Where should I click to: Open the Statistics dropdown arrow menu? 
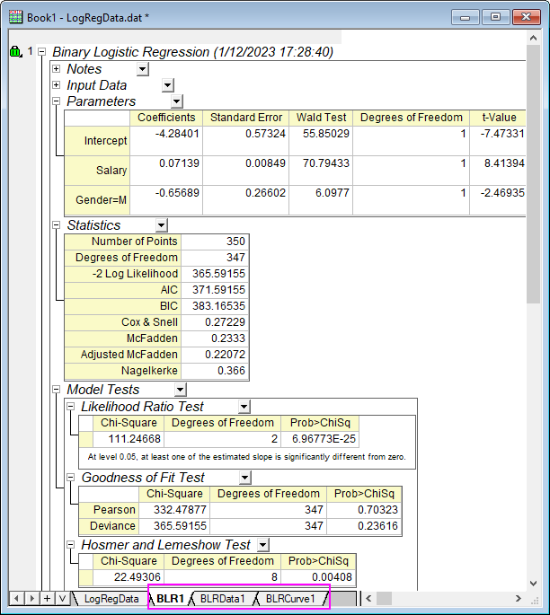[x=162, y=225]
